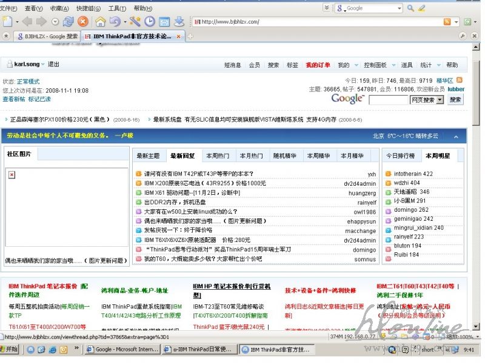Image resolution: width=485 pixels, height=363 pixels.
Task: Click the Undo closed tab icon
Action: point(115,21)
